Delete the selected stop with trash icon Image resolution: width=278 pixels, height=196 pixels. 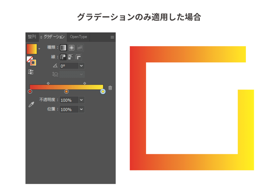(x=110, y=88)
